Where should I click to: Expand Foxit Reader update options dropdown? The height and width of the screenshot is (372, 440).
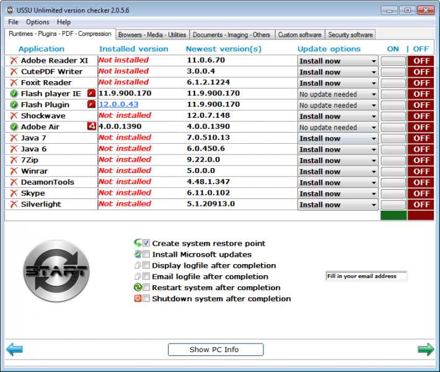338,83
